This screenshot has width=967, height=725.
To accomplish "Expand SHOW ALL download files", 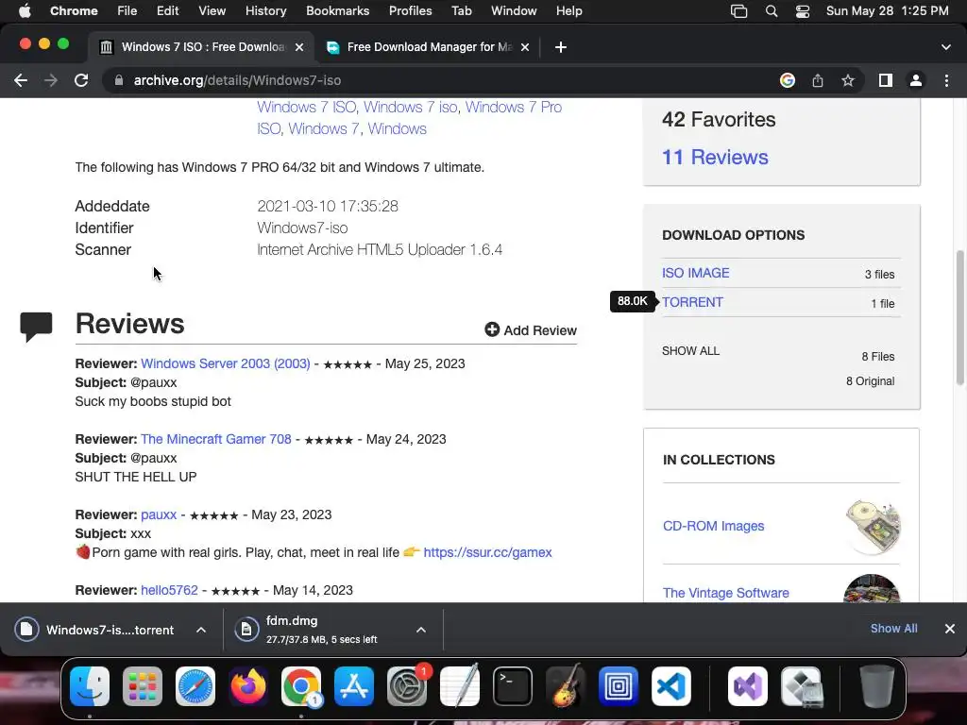I will click(690, 351).
